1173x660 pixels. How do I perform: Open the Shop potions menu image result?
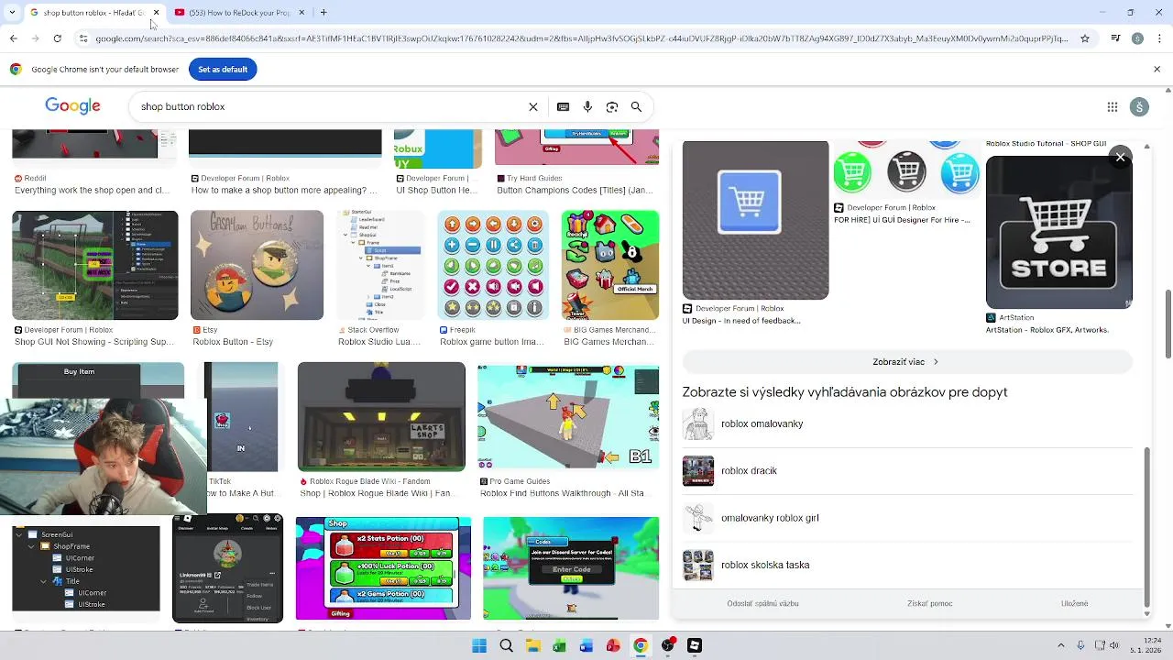pos(383,568)
